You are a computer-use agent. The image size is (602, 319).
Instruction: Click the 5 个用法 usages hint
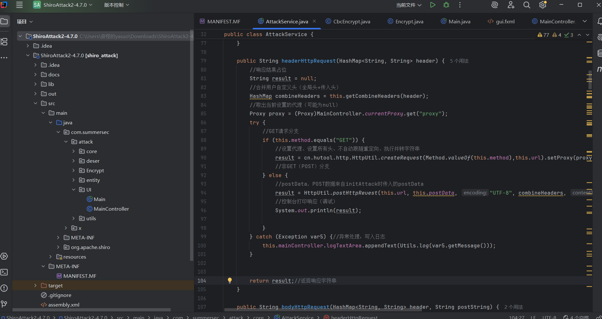(459, 61)
